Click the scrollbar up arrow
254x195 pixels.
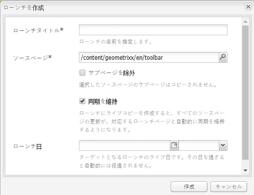[245, 22]
